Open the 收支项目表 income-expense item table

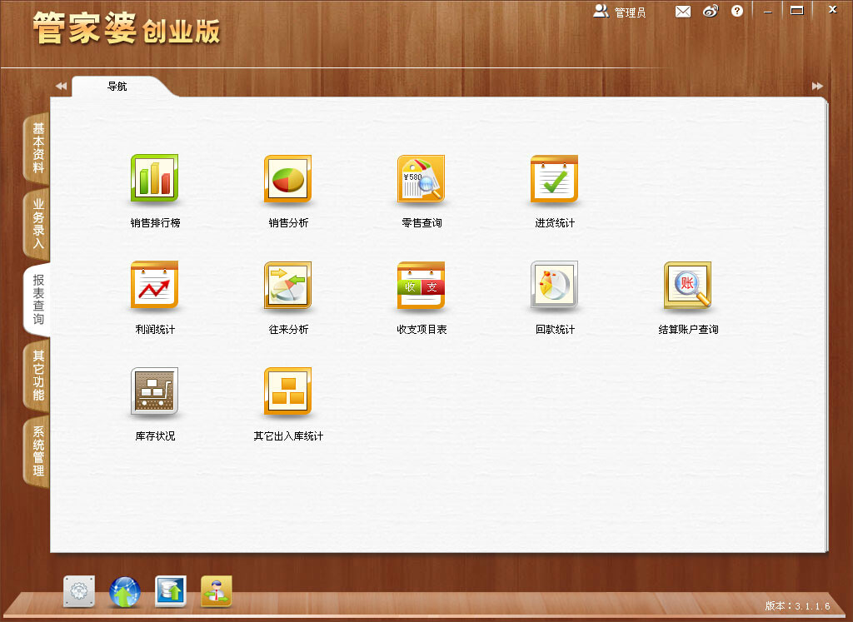(x=421, y=286)
